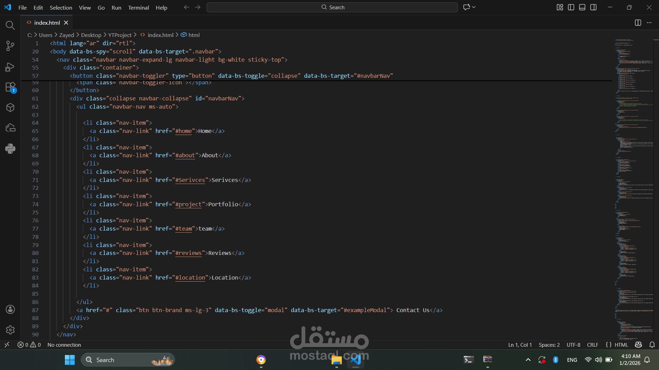Image resolution: width=659 pixels, height=370 pixels.
Task: Toggle Primary Side Bar visibility
Action: 571,7
